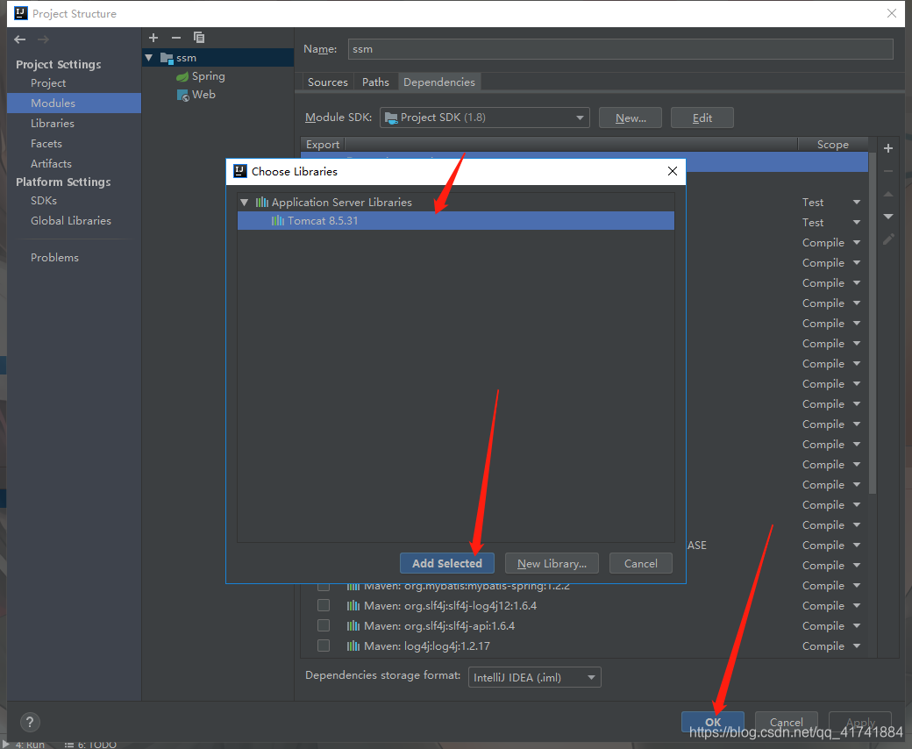The height and width of the screenshot is (749, 912).
Task: Click the back navigation arrow
Action: point(20,39)
